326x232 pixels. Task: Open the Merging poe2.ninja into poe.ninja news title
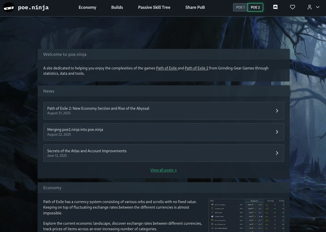click(x=75, y=130)
